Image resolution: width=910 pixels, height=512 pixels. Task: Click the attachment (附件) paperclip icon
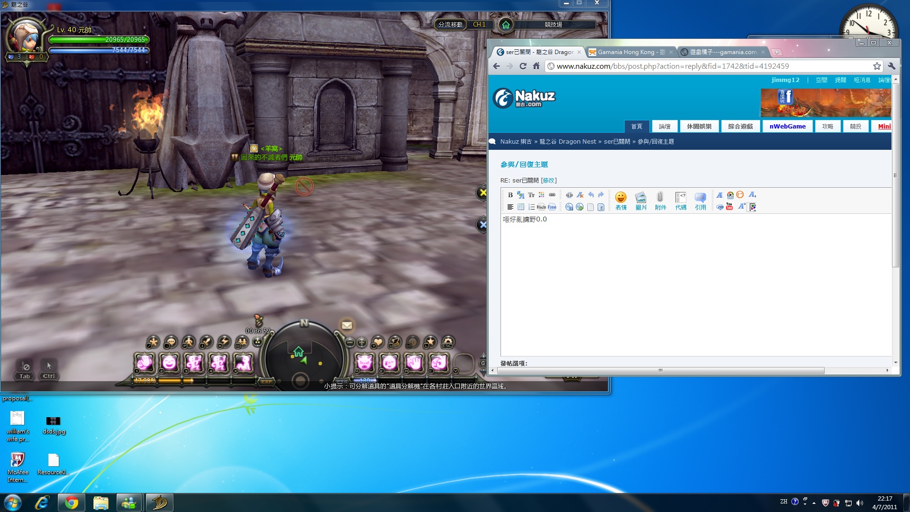point(660,201)
